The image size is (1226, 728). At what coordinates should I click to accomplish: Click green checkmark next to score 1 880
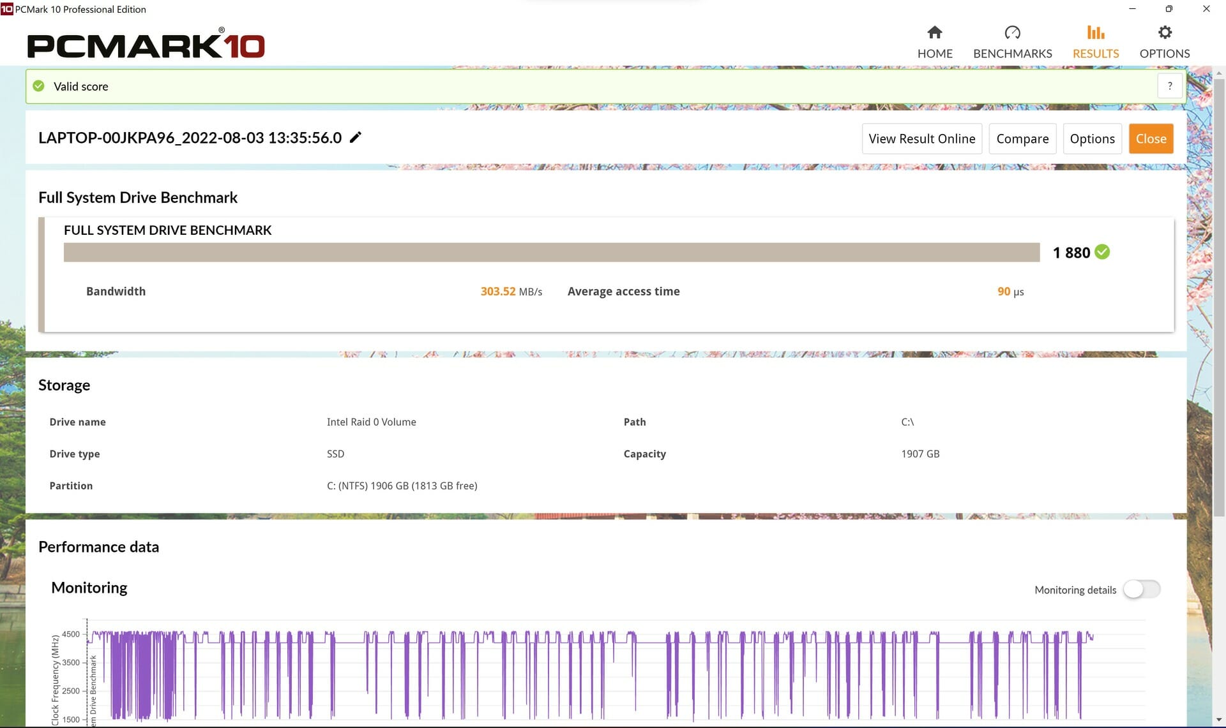(x=1102, y=252)
